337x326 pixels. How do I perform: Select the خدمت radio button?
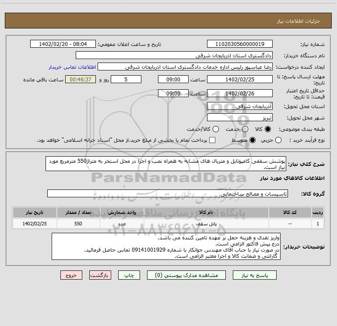[245, 129]
